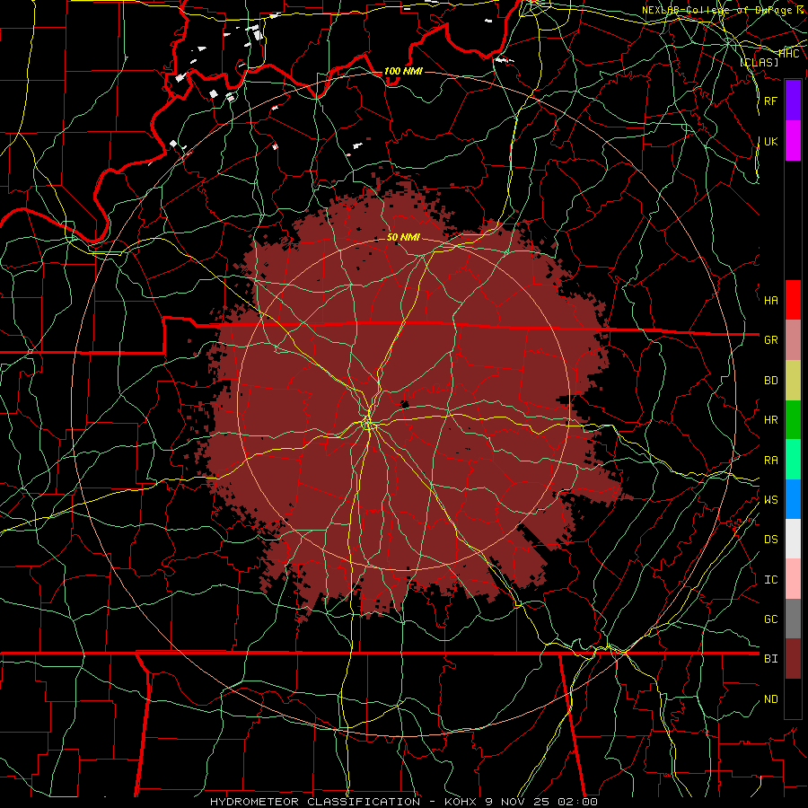Click the '9 NOV 25 02:00' timestamp
Image resolution: width=808 pixels, height=808 pixels.
click(541, 802)
